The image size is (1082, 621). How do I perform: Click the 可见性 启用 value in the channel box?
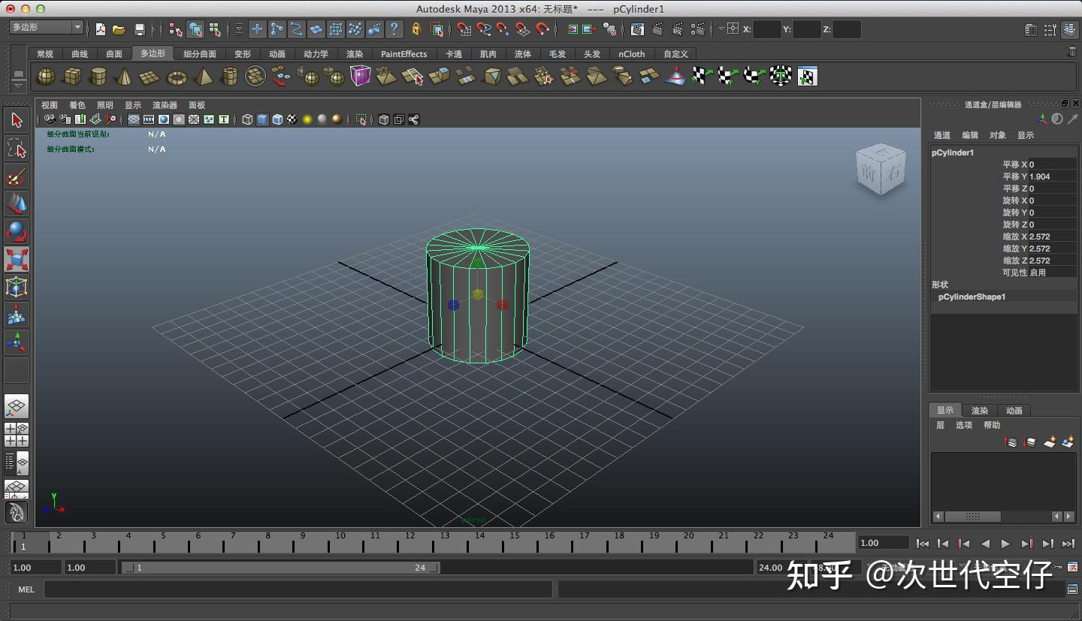pyautogui.click(x=1038, y=272)
